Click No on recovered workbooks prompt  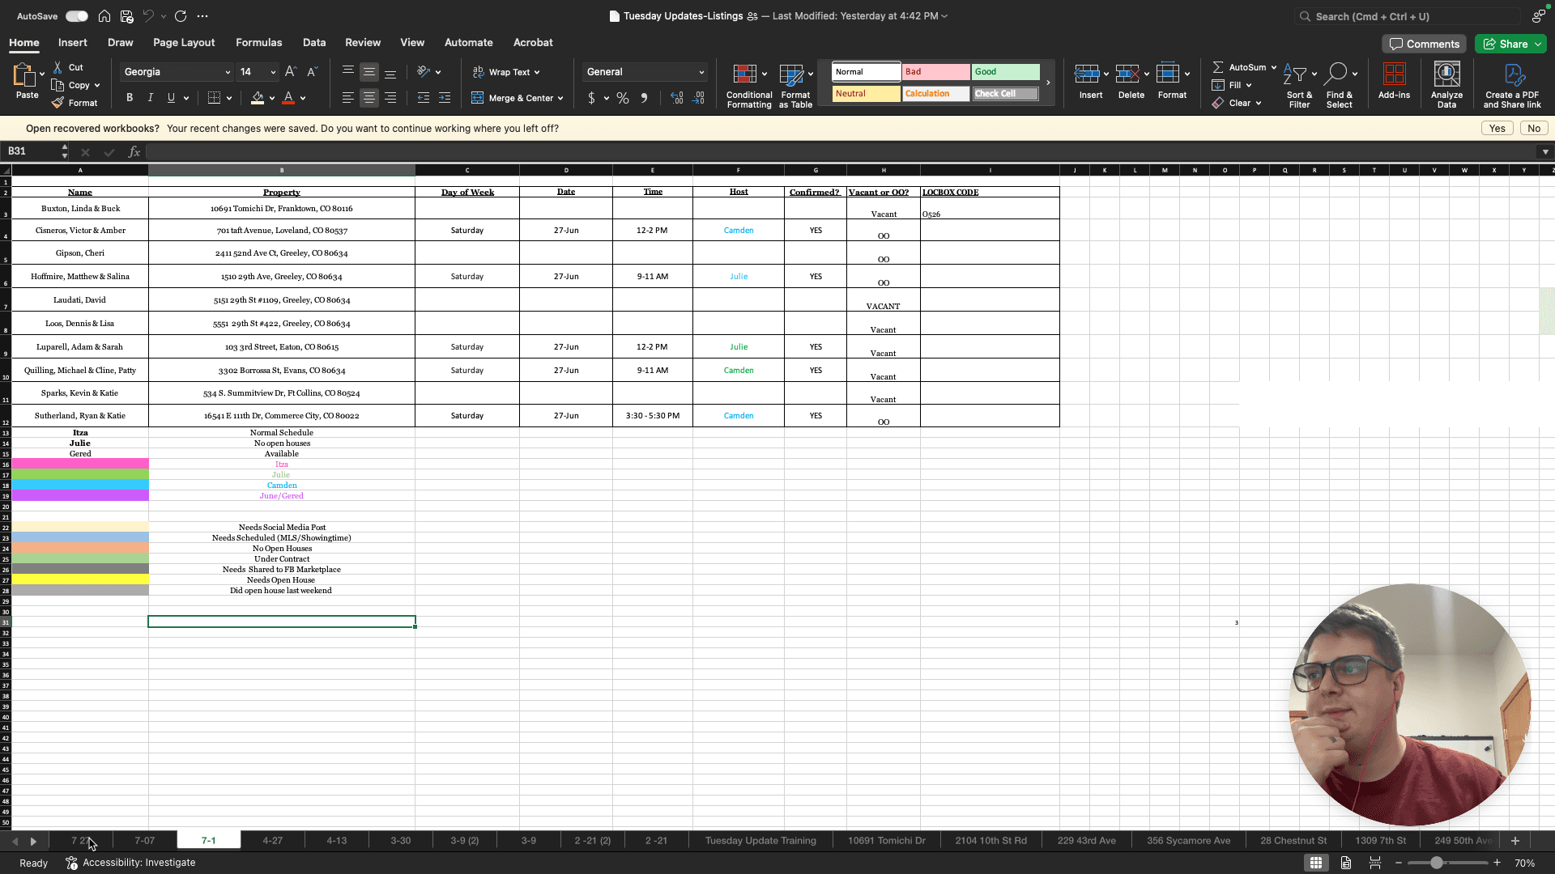point(1534,129)
